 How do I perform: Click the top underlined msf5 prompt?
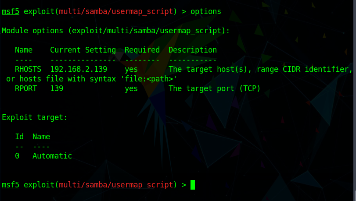pos(11,11)
